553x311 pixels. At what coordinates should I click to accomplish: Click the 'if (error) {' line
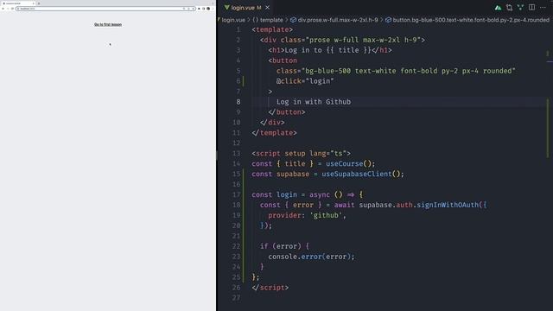click(284, 246)
